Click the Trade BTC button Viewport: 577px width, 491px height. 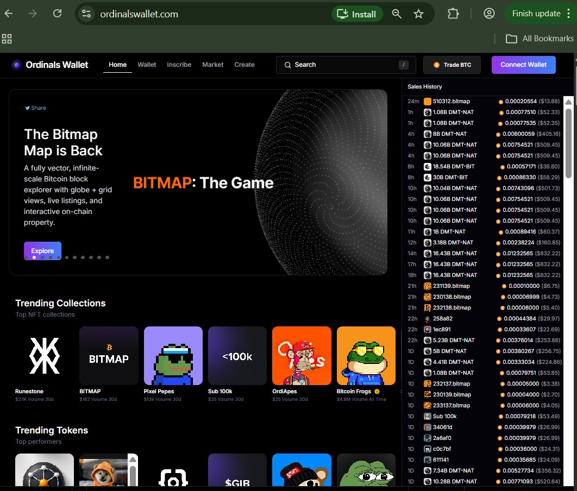tap(452, 65)
